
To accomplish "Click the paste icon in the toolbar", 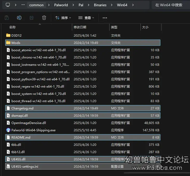I will (x=7, y=18).
